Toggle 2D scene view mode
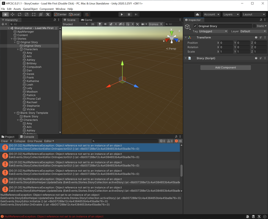The height and width of the screenshot is (219, 268). [x=93, y=24]
